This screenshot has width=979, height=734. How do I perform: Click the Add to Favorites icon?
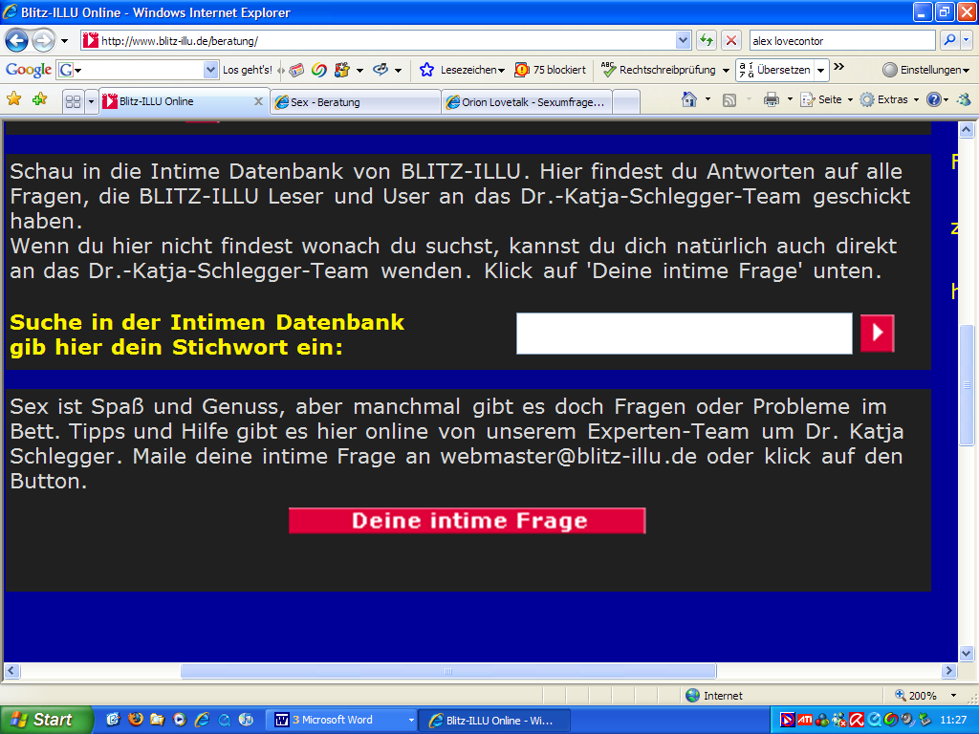coord(39,99)
